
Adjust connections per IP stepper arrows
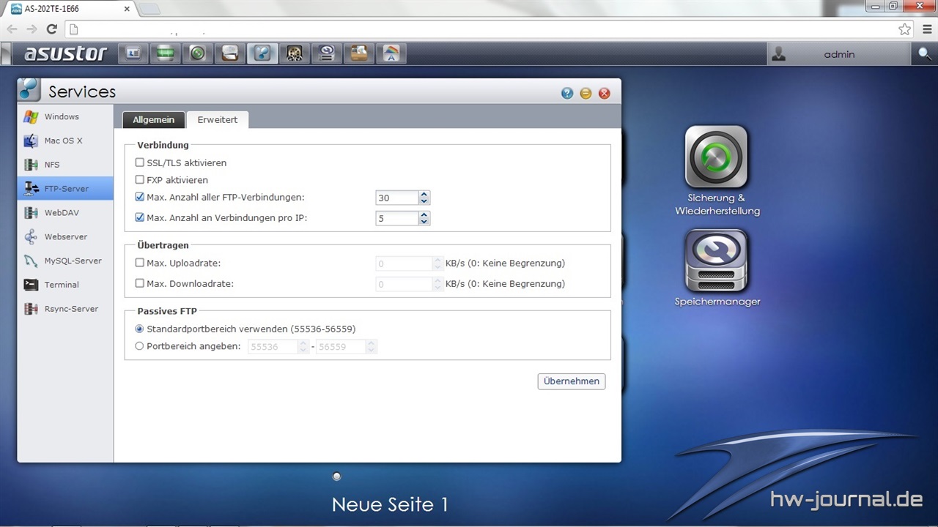point(424,218)
